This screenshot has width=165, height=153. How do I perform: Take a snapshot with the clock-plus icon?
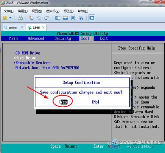click(x=31, y=18)
